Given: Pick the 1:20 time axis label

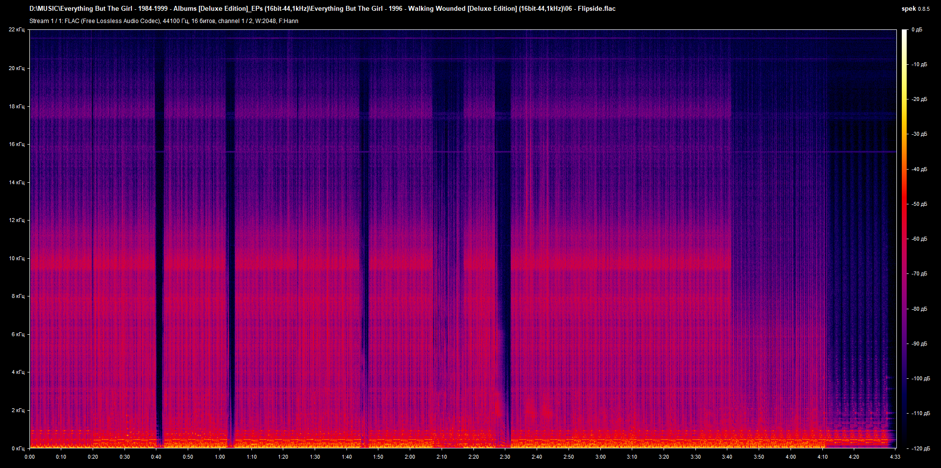Looking at the screenshot, I should (x=283, y=457).
